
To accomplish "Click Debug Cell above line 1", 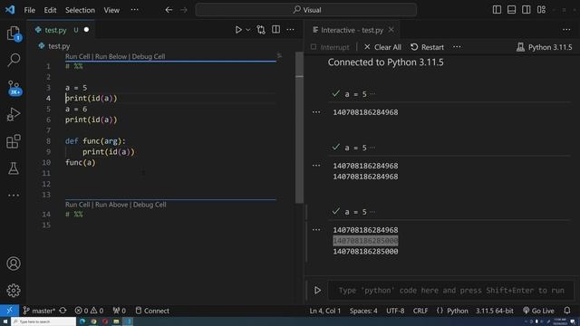I will (x=149, y=56).
